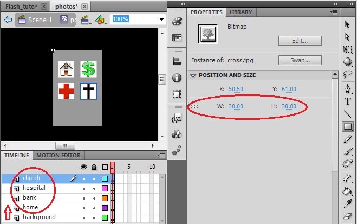Select the Subselection tool (white arrow)
Image resolution: width=357 pixels, height=224 pixels.
[347, 37]
